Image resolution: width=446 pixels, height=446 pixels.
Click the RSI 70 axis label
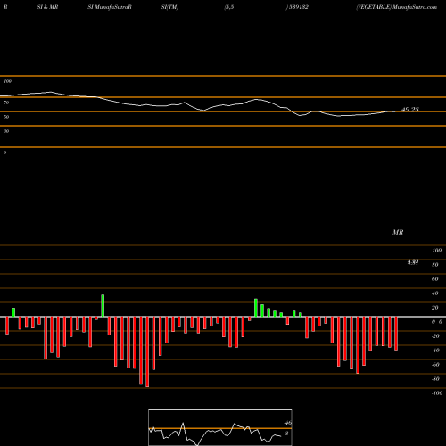pyautogui.click(x=6, y=103)
